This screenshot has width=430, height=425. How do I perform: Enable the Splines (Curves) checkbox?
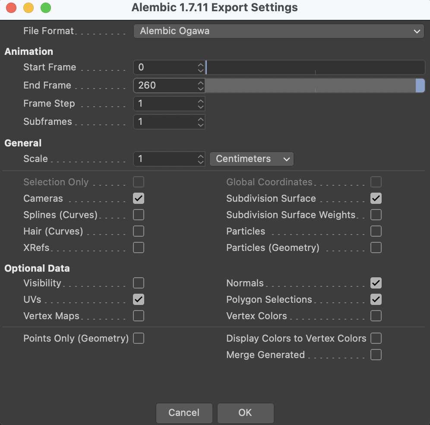(139, 215)
